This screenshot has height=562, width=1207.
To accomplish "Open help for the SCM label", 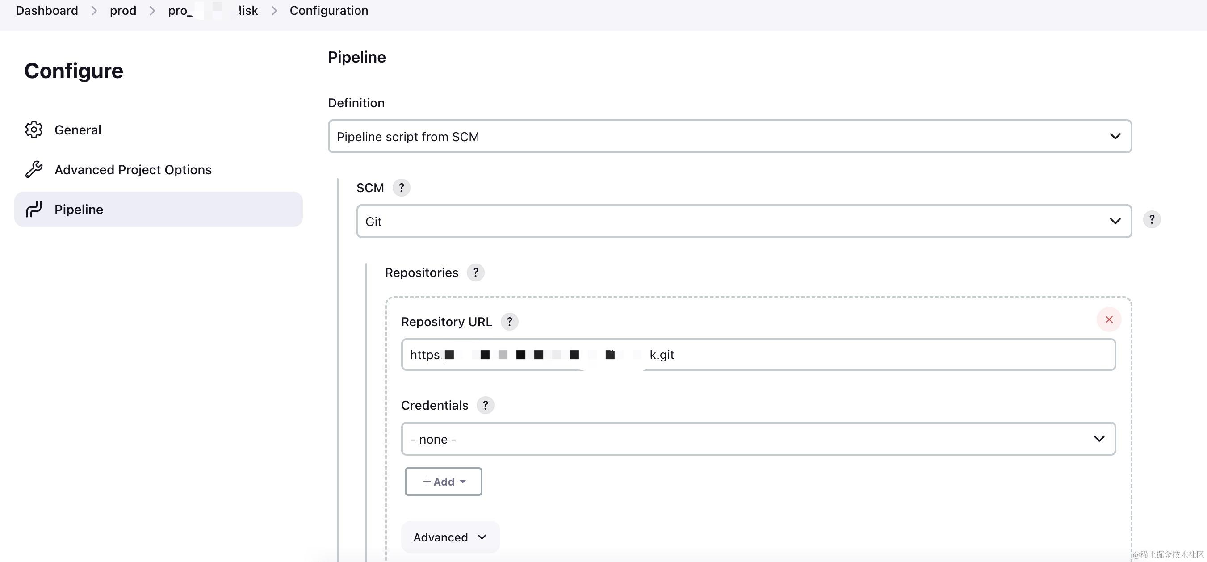I will pyautogui.click(x=401, y=188).
